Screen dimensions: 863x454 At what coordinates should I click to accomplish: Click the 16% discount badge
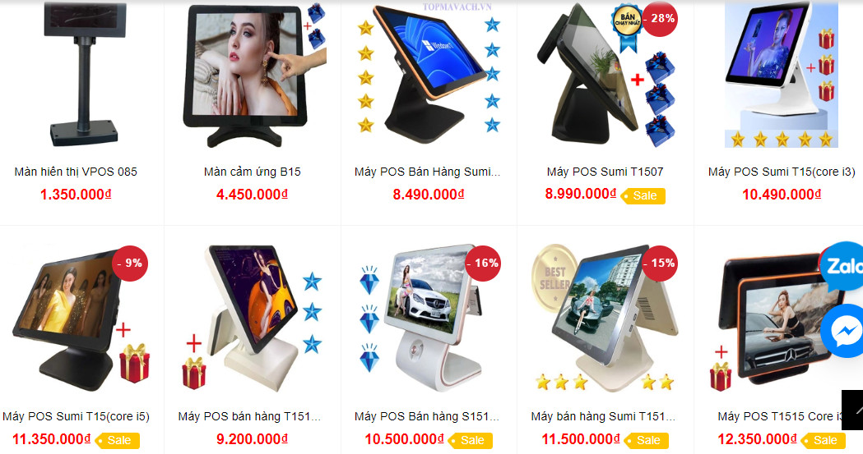[x=483, y=264]
